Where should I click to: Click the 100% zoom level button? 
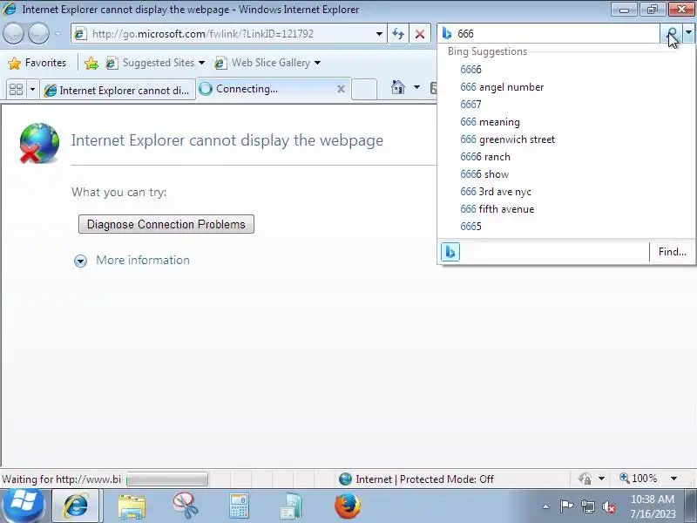(x=639, y=479)
